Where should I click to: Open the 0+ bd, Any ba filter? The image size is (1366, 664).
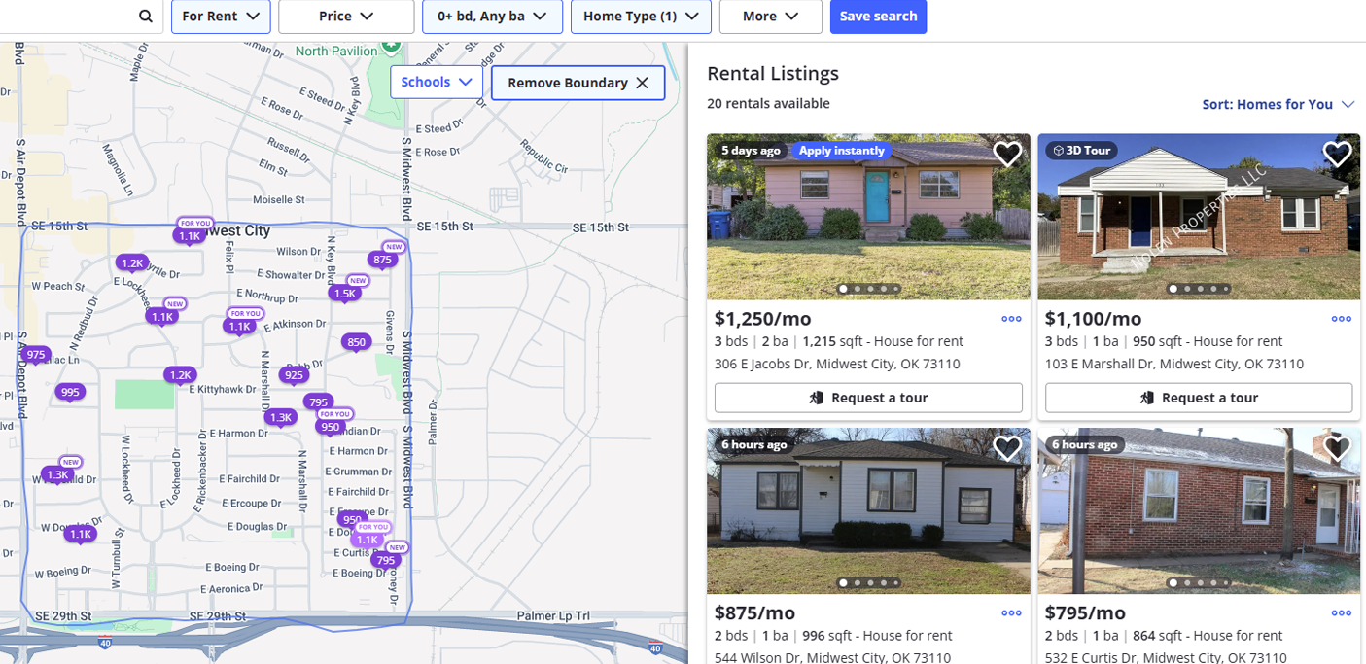[492, 17]
